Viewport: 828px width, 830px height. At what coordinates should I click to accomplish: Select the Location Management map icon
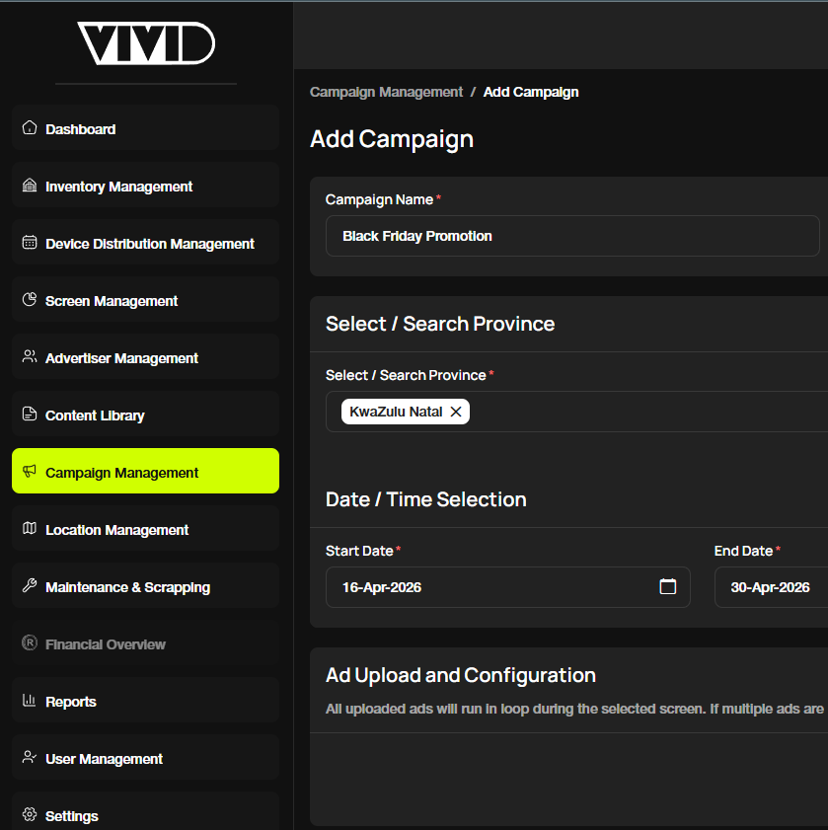click(27, 529)
